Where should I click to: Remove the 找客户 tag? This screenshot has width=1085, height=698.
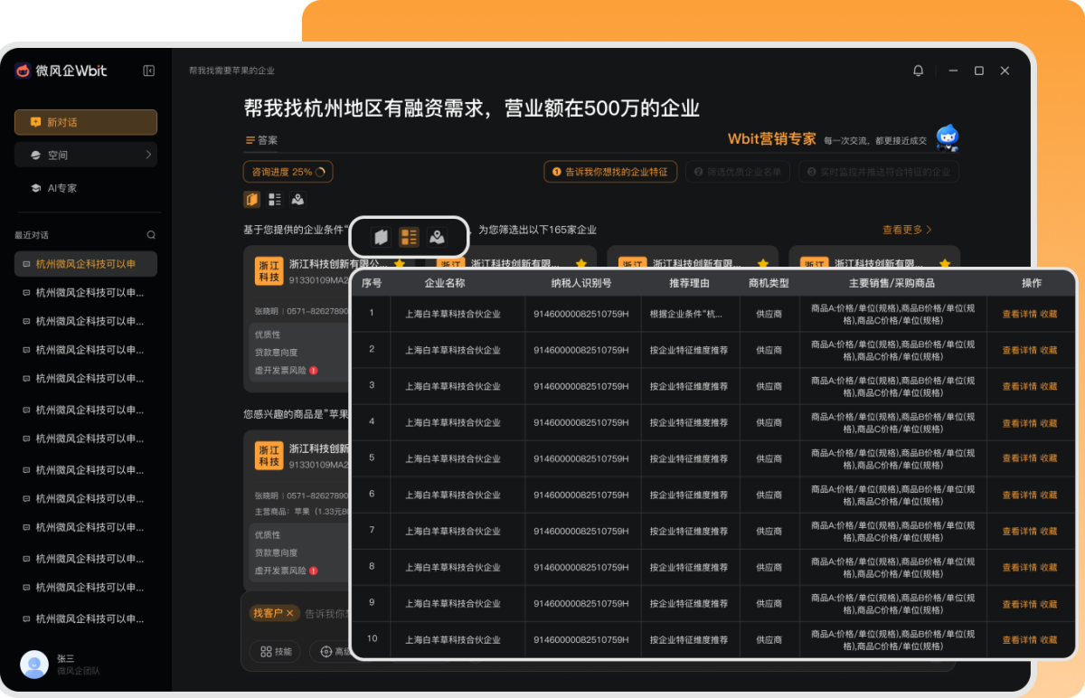click(289, 613)
